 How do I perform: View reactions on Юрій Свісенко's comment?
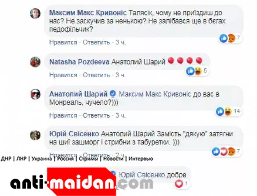tap(226, 152)
